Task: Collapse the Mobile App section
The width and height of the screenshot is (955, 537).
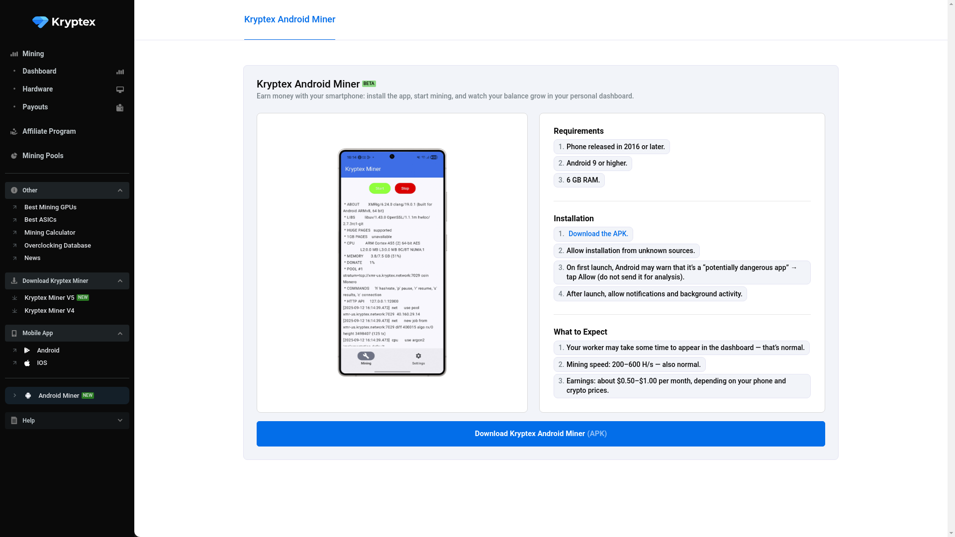Action: (x=120, y=333)
